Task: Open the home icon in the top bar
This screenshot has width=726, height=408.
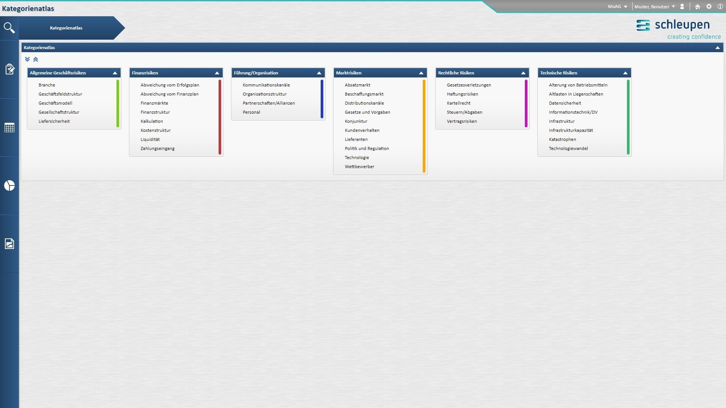Action: point(697,6)
